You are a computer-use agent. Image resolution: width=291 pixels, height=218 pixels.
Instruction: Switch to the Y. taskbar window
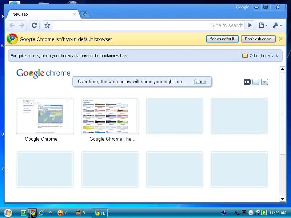(63, 213)
